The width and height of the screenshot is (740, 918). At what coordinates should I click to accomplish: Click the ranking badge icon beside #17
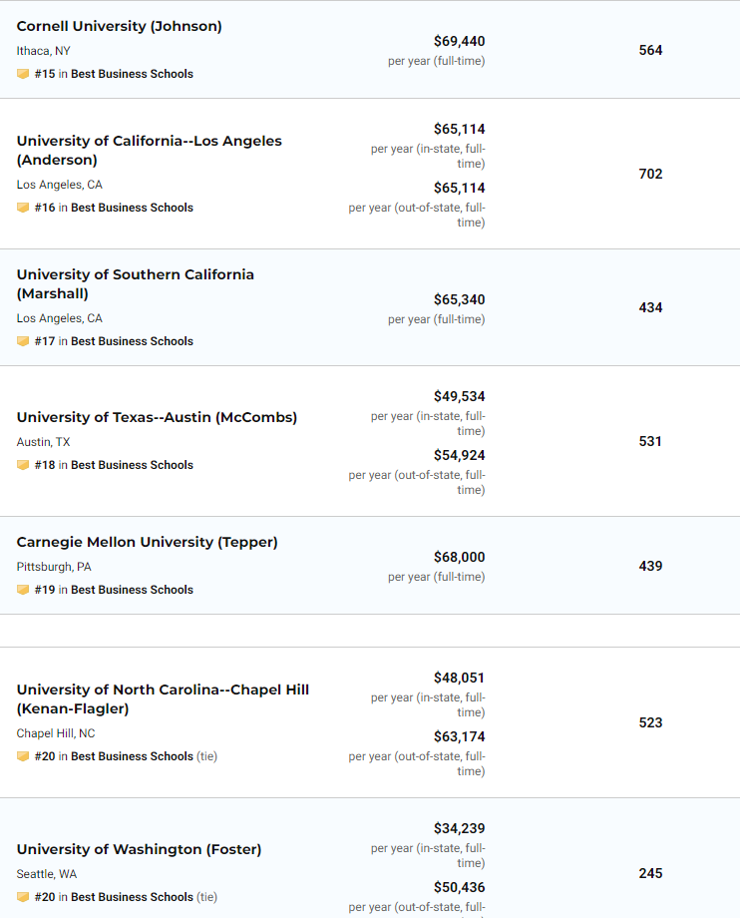(23, 341)
